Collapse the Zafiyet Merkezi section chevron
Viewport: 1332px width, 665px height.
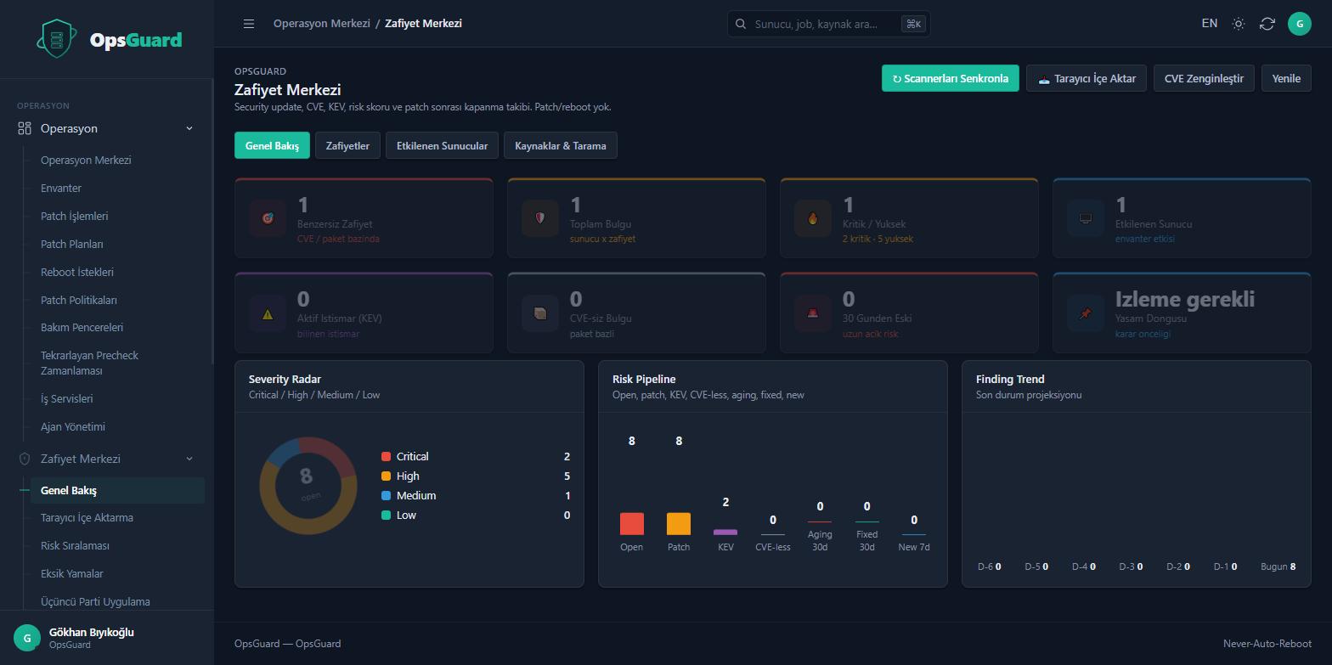189,459
